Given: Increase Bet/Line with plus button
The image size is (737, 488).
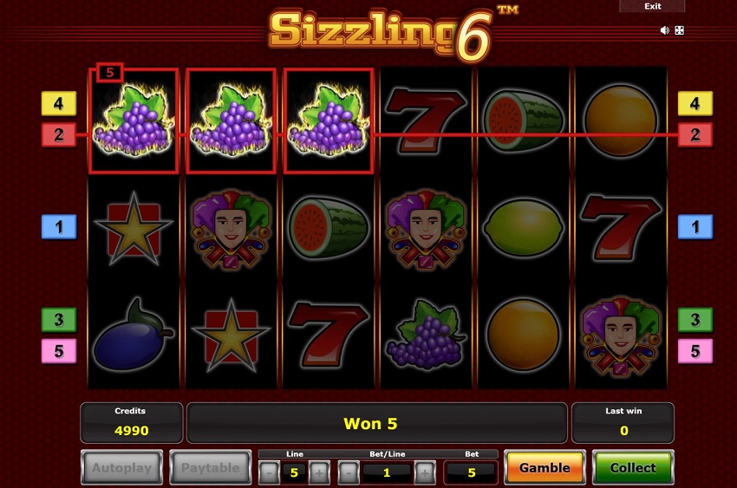Looking at the screenshot, I should coord(425,472).
